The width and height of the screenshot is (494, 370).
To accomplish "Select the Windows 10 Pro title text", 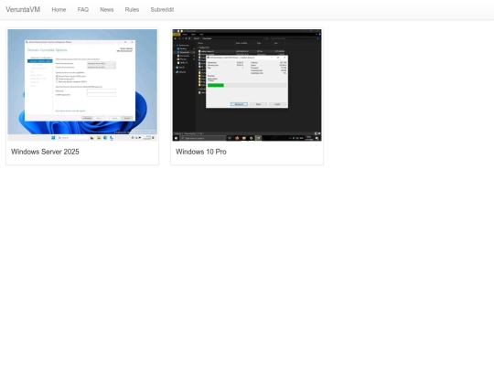I will (201, 152).
